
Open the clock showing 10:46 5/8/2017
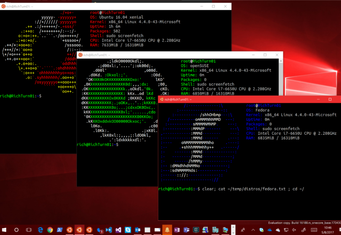328,230
